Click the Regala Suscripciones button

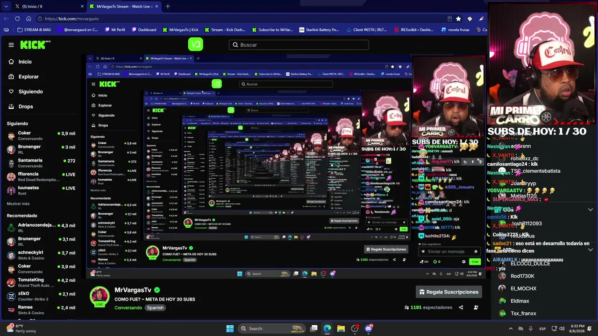(x=449, y=292)
